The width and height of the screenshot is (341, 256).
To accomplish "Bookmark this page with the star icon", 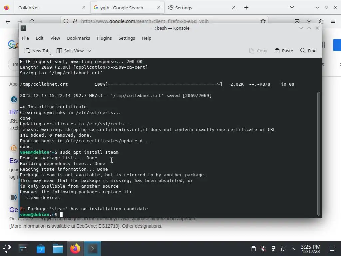I will click(x=263, y=21).
